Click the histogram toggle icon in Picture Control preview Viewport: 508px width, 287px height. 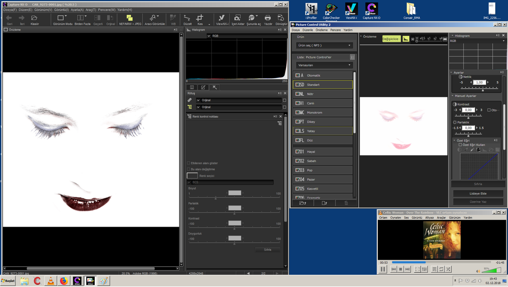[406, 39]
